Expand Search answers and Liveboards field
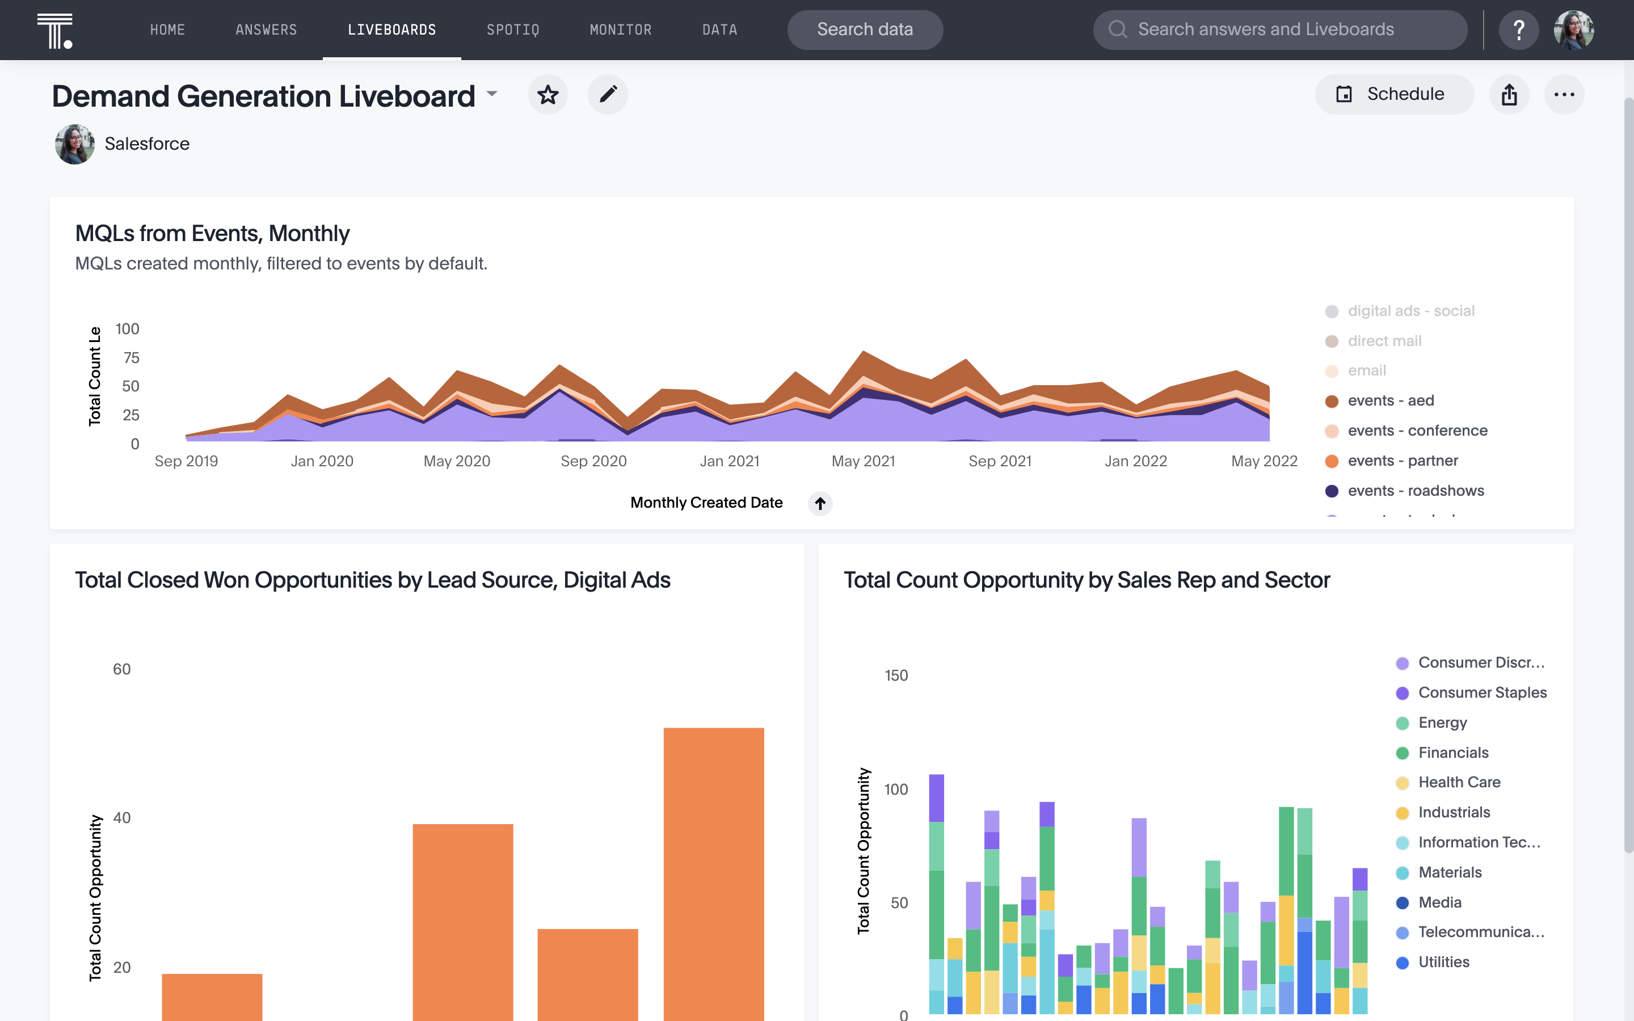1634x1021 pixels. [x=1282, y=29]
